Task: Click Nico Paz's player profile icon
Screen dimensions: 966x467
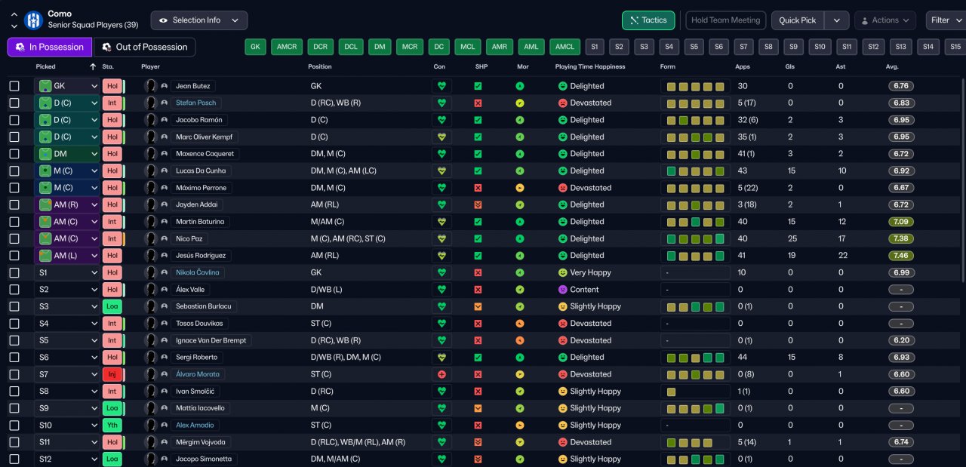Action: pos(165,238)
